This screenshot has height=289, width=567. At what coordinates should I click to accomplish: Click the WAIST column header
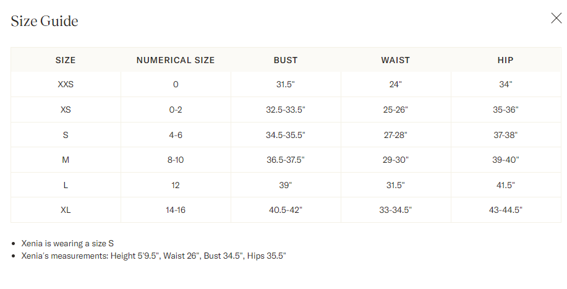coord(396,60)
